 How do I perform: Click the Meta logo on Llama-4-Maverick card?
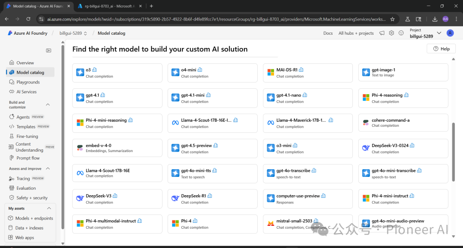[271, 123]
